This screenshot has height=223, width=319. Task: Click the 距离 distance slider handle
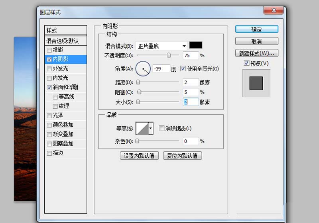[x=138, y=82]
